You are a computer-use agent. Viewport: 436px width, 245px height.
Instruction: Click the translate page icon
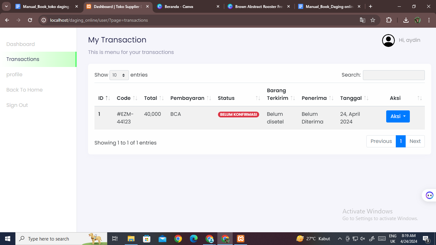(362, 20)
